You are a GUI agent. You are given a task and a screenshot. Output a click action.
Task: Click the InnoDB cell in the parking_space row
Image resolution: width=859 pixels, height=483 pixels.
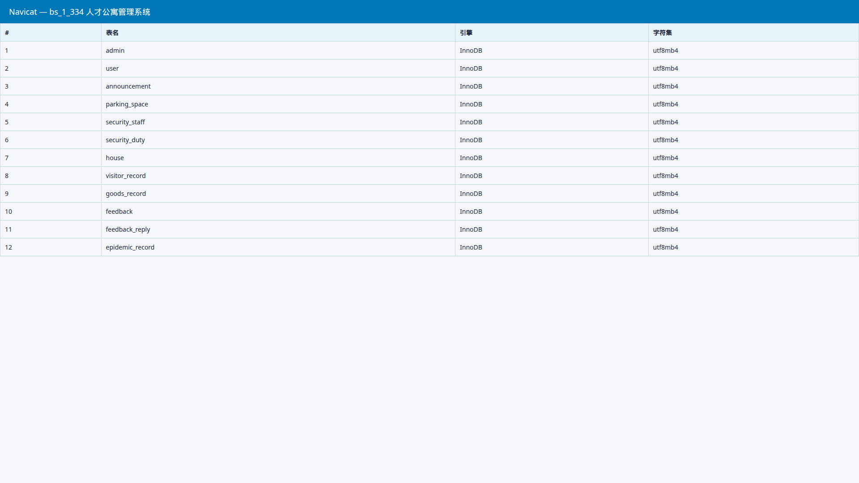pos(552,104)
